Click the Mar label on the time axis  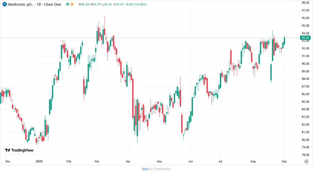(97, 162)
